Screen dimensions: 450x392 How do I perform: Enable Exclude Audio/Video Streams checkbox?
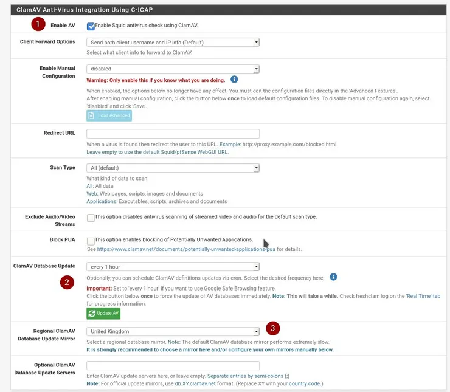91,218
